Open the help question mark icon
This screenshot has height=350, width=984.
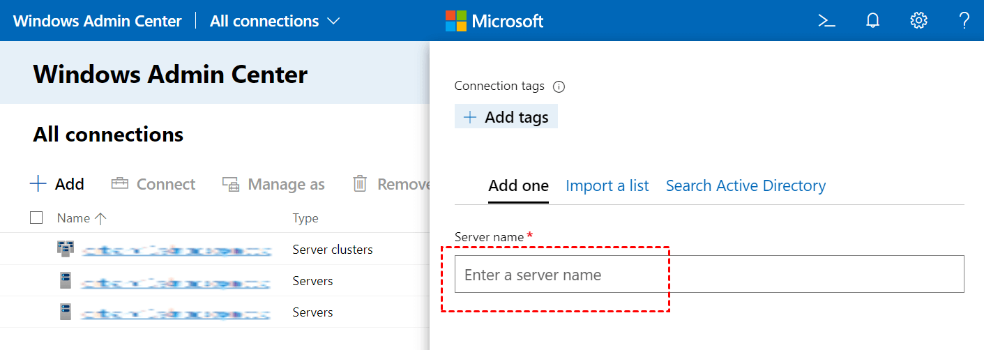964,21
